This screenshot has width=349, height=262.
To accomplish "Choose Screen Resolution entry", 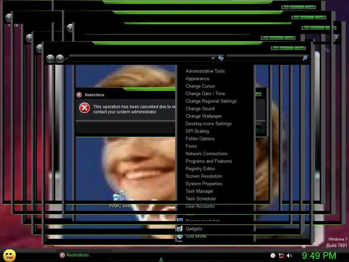I will [x=204, y=176].
